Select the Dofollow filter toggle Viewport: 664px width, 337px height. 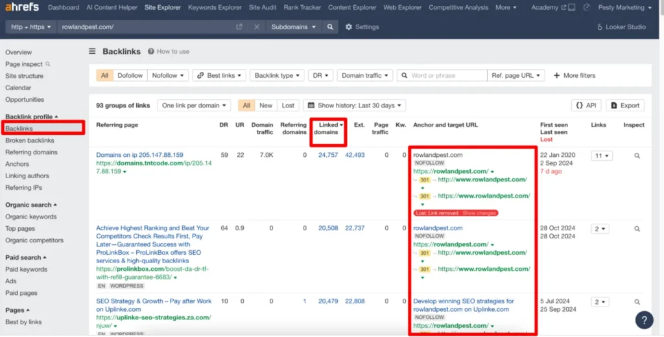click(130, 75)
